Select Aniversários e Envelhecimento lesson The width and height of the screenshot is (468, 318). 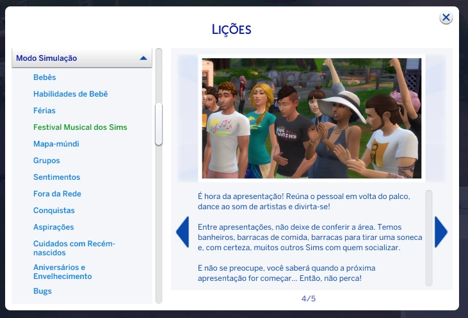click(x=62, y=272)
